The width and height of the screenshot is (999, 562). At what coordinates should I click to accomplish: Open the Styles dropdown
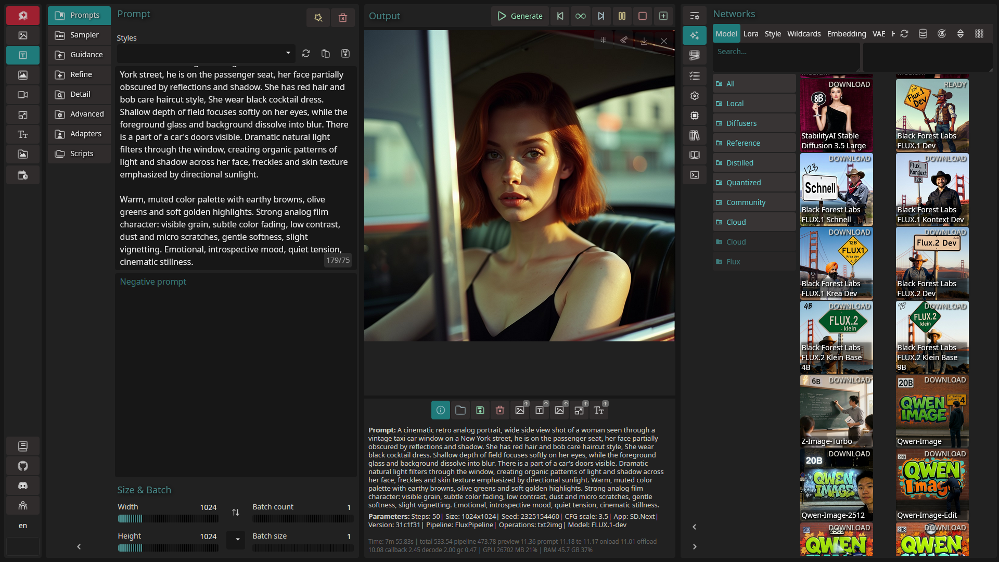coord(206,53)
